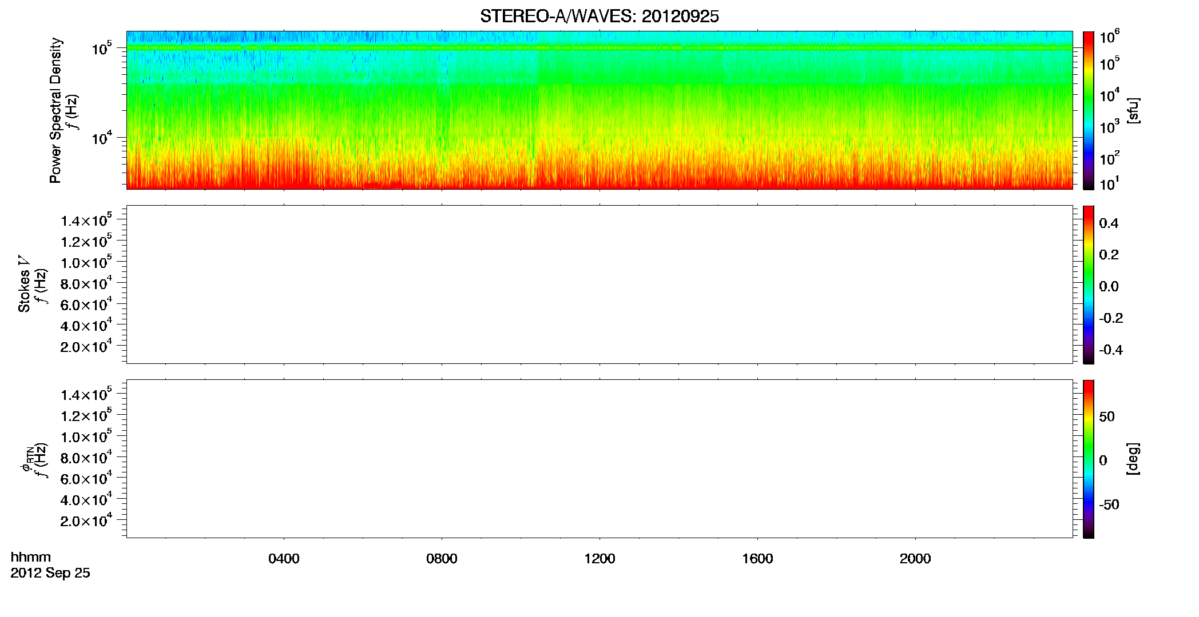Click the "1600" time tick label
Image resolution: width=1199 pixels, height=617 pixels.
click(x=757, y=559)
